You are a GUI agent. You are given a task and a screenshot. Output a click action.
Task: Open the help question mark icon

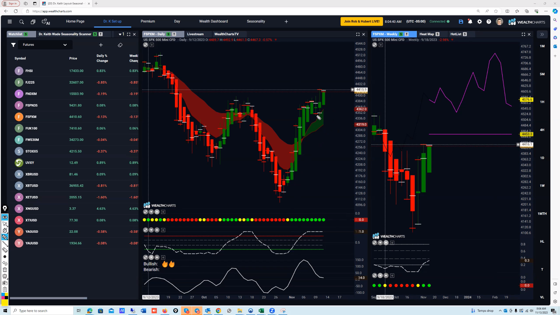[x=489, y=22]
